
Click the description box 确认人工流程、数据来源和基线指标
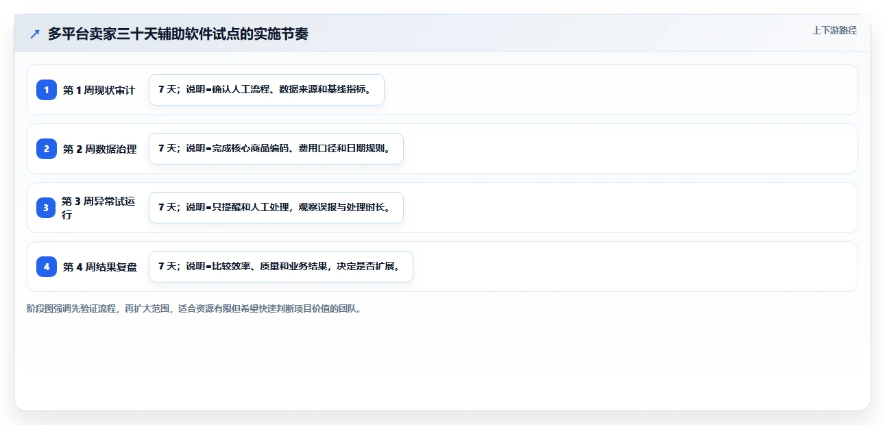point(267,90)
